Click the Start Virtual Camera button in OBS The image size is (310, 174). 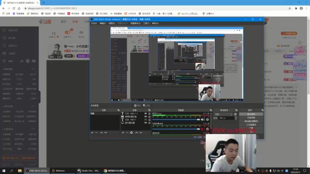click(x=251, y=121)
